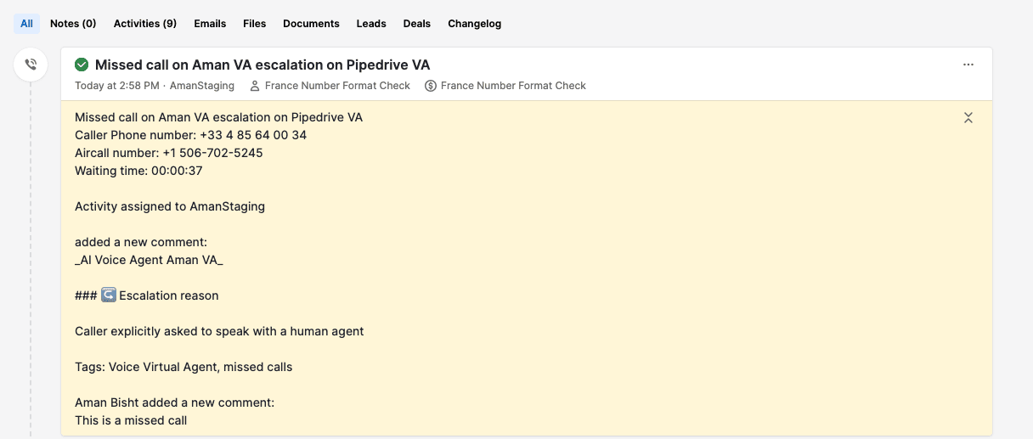Click the caller asked for human agent text
The width and height of the screenshot is (1033, 439).
(x=219, y=331)
